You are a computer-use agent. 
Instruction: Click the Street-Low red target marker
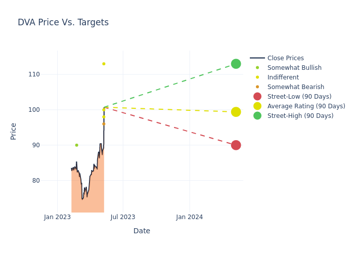pos(236,145)
